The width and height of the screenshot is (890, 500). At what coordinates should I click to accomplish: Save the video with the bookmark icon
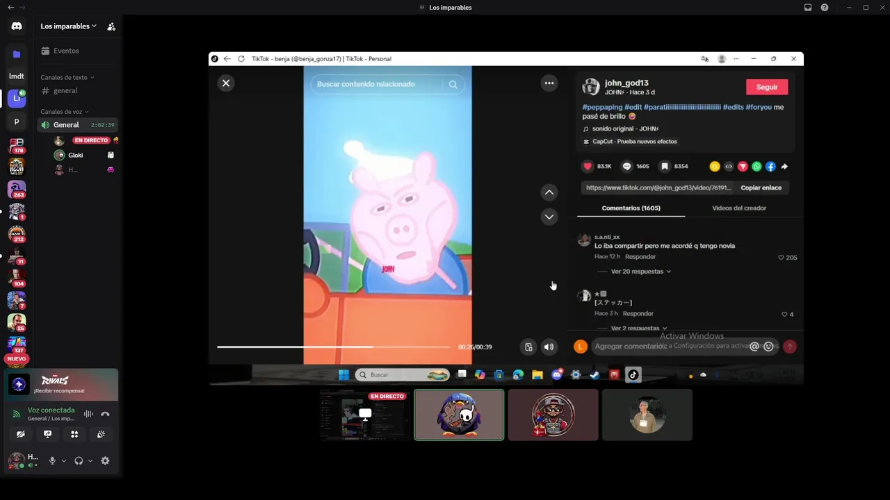665,166
